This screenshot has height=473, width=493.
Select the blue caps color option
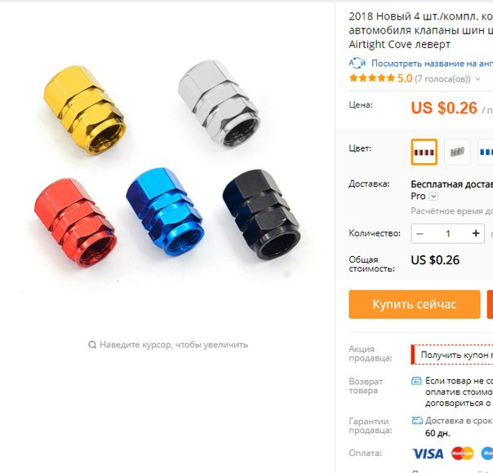pos(485,152)
